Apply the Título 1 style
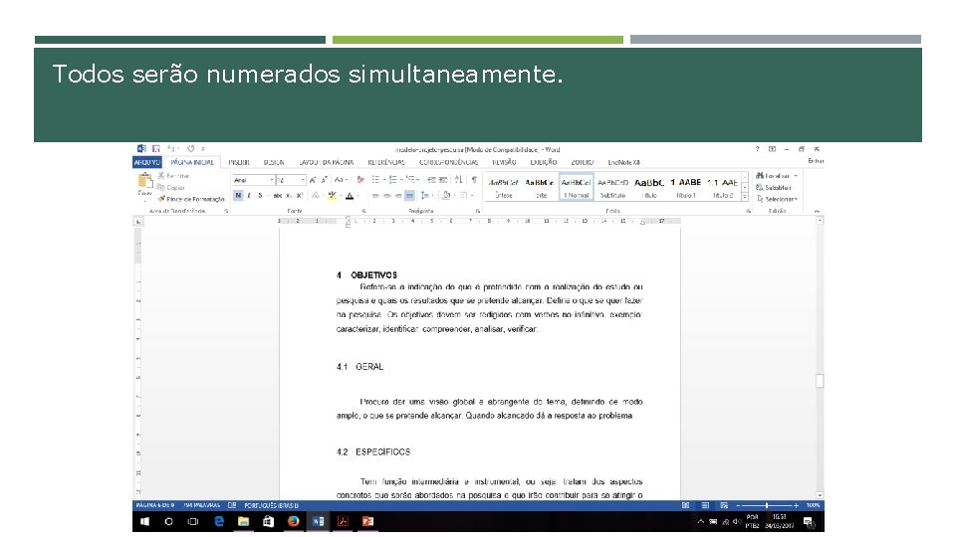The height and width of the screenshot is (537, 956). 686,188
